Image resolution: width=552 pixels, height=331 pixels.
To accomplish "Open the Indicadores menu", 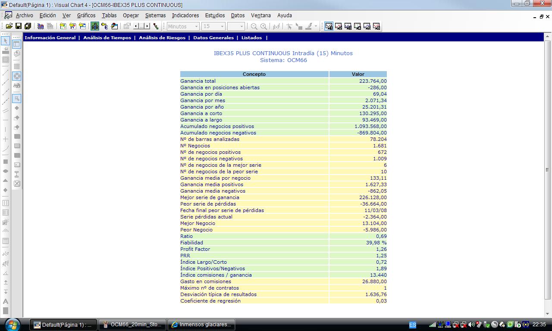I will 185,15.
